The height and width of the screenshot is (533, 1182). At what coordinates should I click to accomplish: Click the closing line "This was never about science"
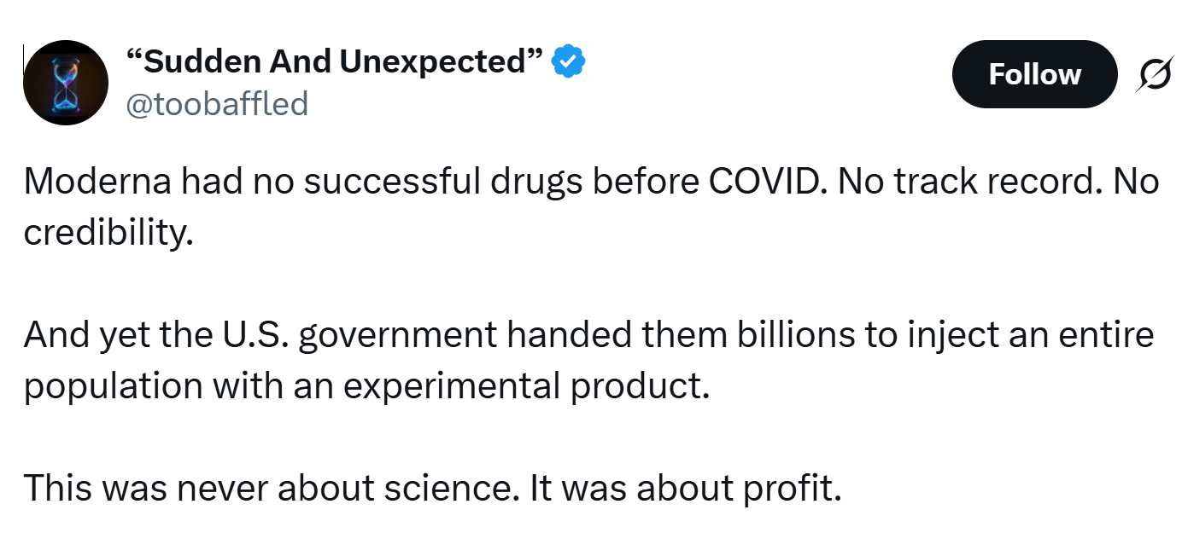click(431, 487)
